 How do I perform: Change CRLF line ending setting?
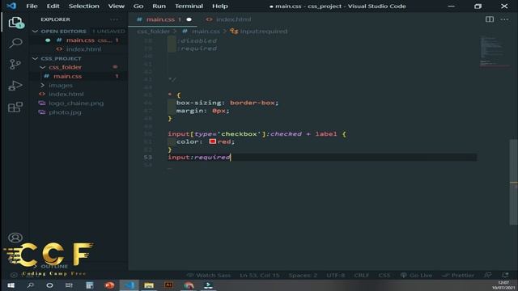click(362, 275)
